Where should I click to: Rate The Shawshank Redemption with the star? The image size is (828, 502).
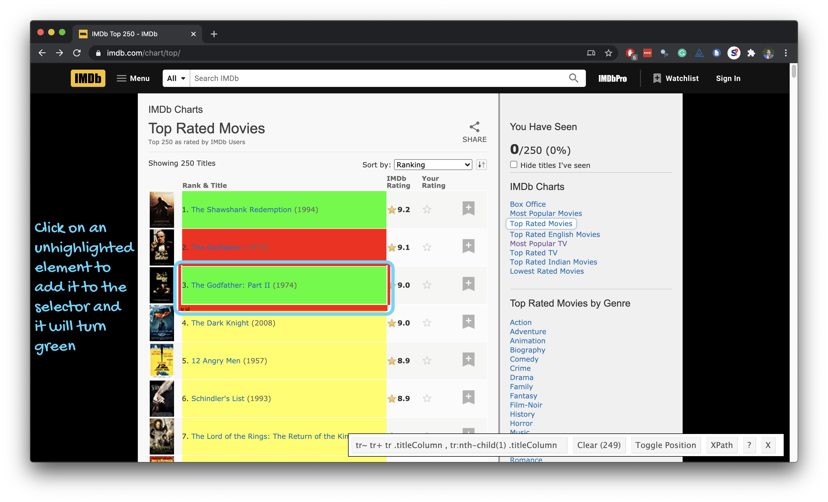[x=427, y=209]
